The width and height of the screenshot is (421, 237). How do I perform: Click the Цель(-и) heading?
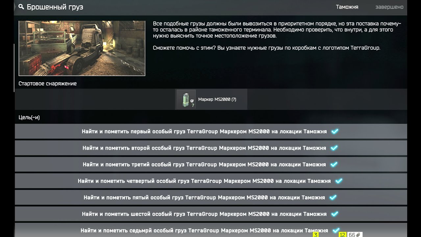tap(29, 118)
